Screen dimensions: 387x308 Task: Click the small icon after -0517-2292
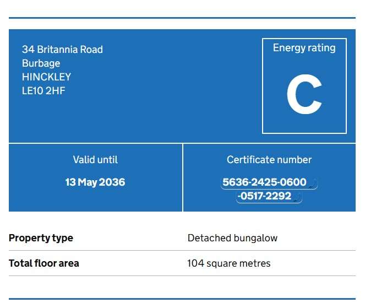[297, 198]
